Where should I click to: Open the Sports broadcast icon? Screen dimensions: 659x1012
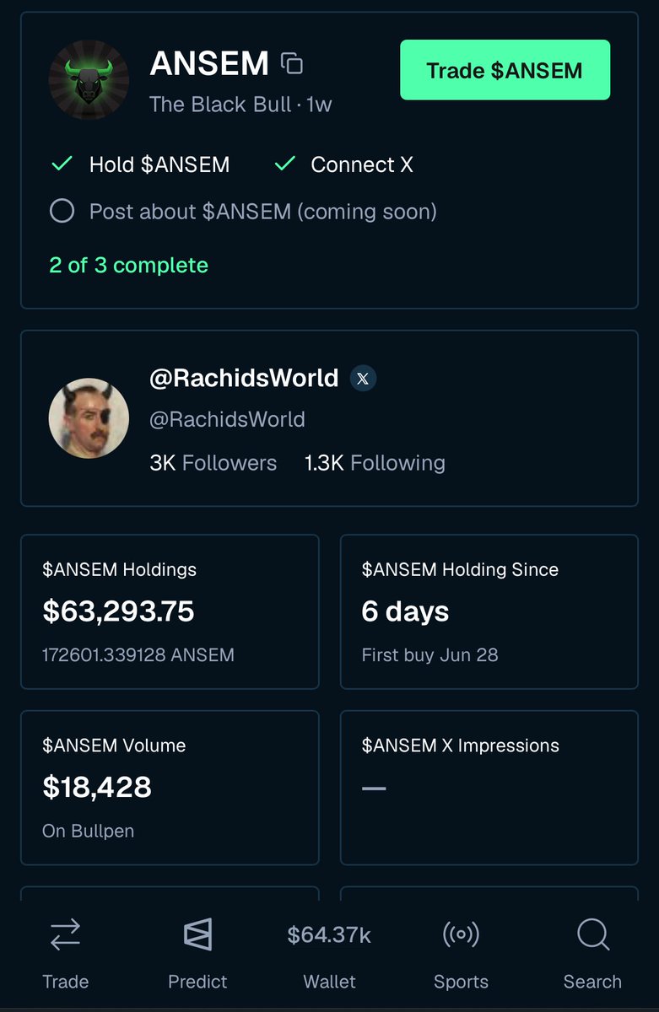461,934
